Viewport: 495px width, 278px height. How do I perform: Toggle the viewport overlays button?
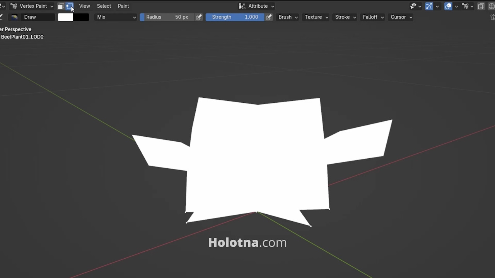448,6
